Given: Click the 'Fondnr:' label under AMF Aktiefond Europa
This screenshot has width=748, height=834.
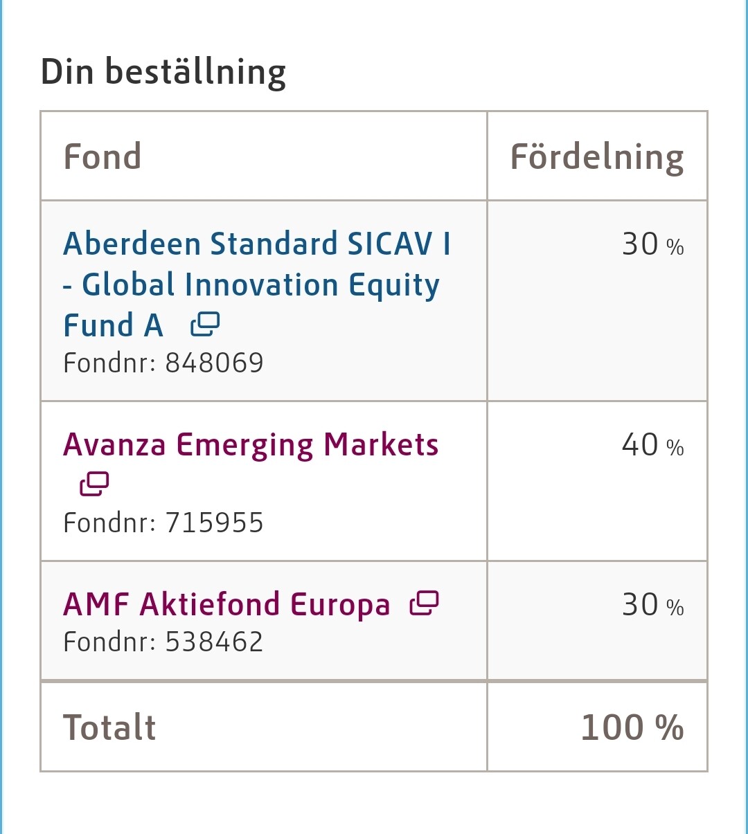Looking at the screenshot, I should point(109,642).
